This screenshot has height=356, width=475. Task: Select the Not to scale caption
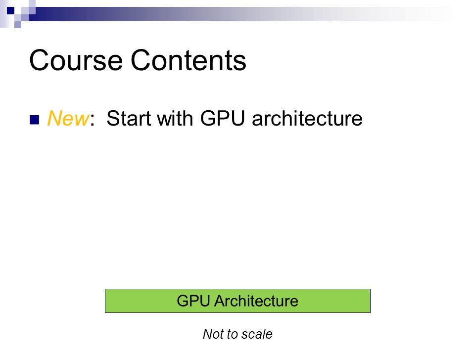[x=237, y=334]
